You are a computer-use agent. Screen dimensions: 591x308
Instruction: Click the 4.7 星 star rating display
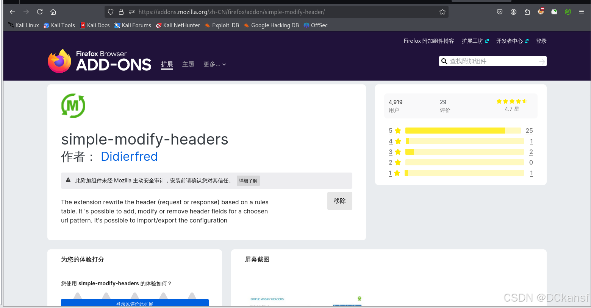point(512,105)
